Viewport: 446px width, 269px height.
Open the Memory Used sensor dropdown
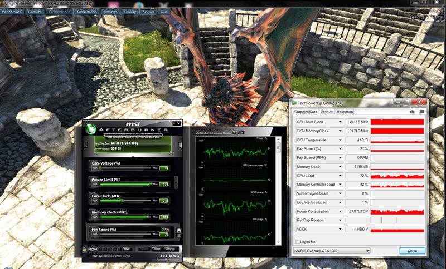[340, 167]
